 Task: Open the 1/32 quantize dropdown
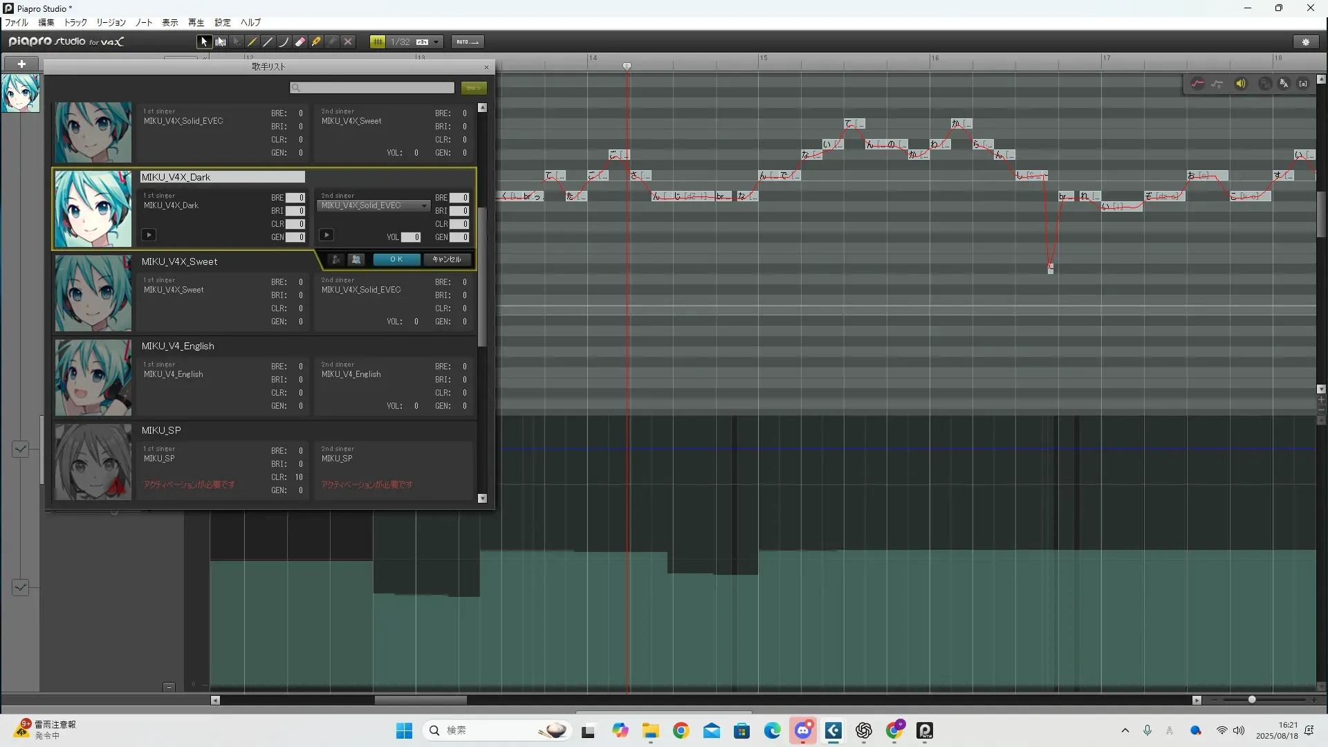pos(436,42)
